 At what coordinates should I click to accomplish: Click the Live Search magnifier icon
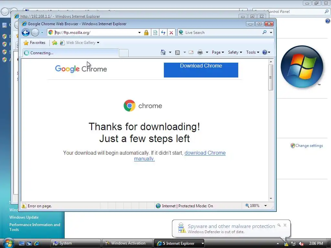click(x=264, y=32)
